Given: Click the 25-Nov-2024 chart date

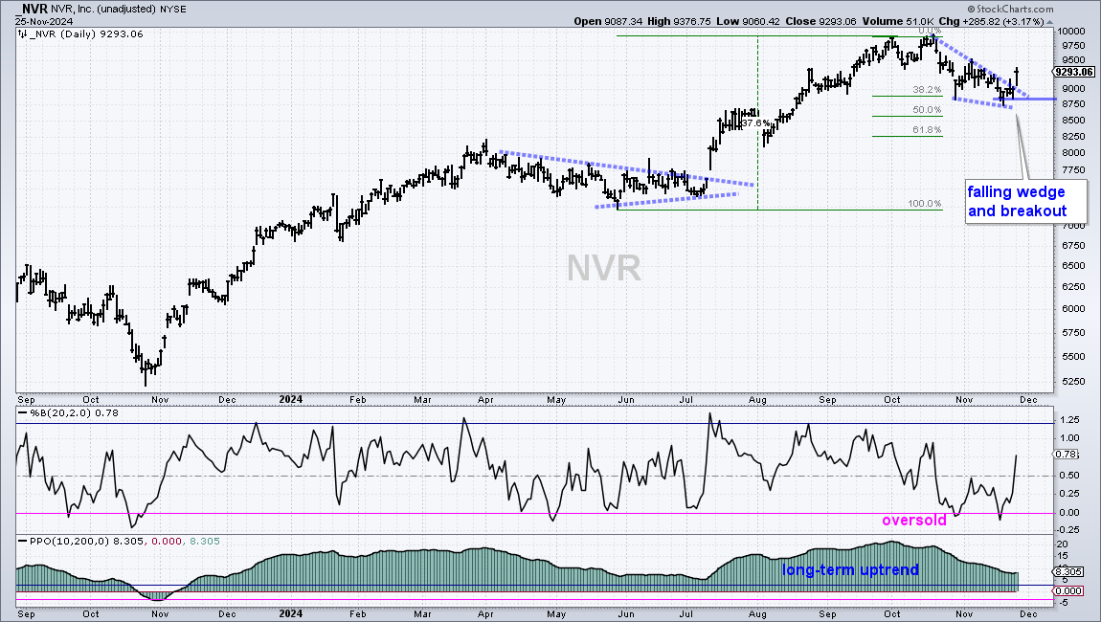Looking at the screenshot, I should 44,21.
